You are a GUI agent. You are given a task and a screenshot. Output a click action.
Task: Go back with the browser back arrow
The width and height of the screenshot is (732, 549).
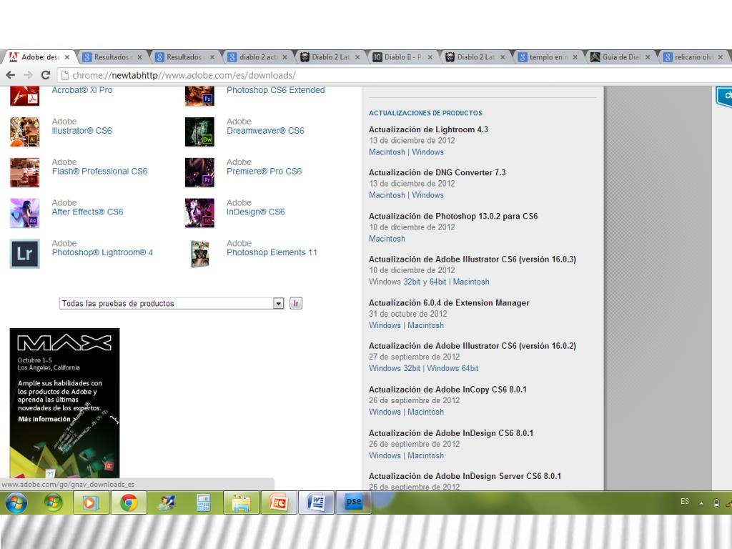point(10,75)
